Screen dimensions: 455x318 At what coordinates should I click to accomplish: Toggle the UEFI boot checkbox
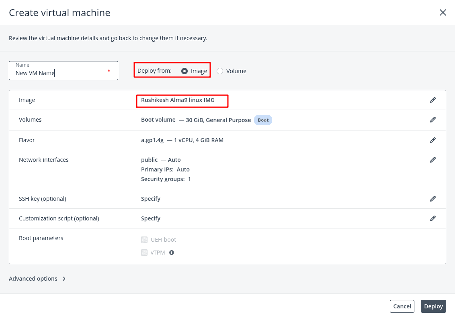coord(144,240)
